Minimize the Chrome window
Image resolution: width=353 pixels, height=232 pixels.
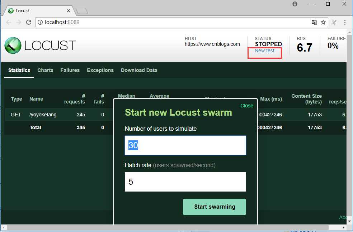tap(311, 4)
